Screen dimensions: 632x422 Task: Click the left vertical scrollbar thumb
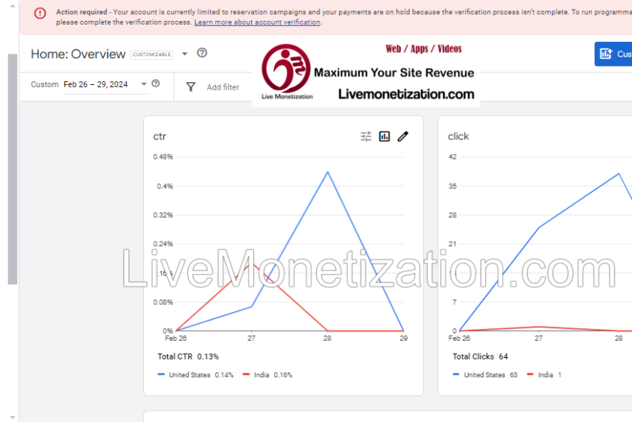tap(12, 169)
